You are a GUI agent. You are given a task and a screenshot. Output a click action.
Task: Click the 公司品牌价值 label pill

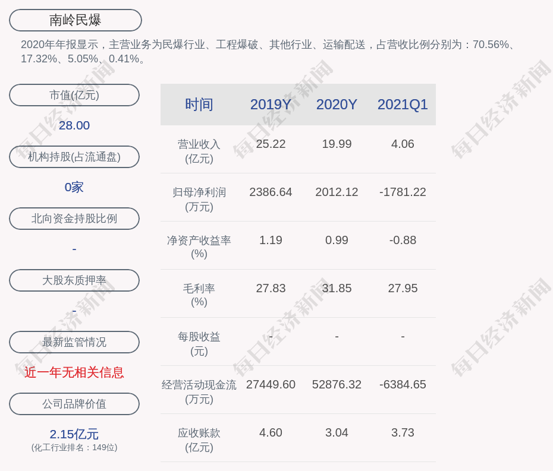74,404
